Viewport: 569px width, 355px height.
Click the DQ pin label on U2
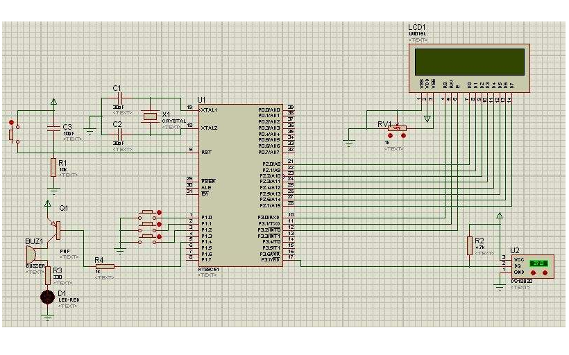[518, 266]
